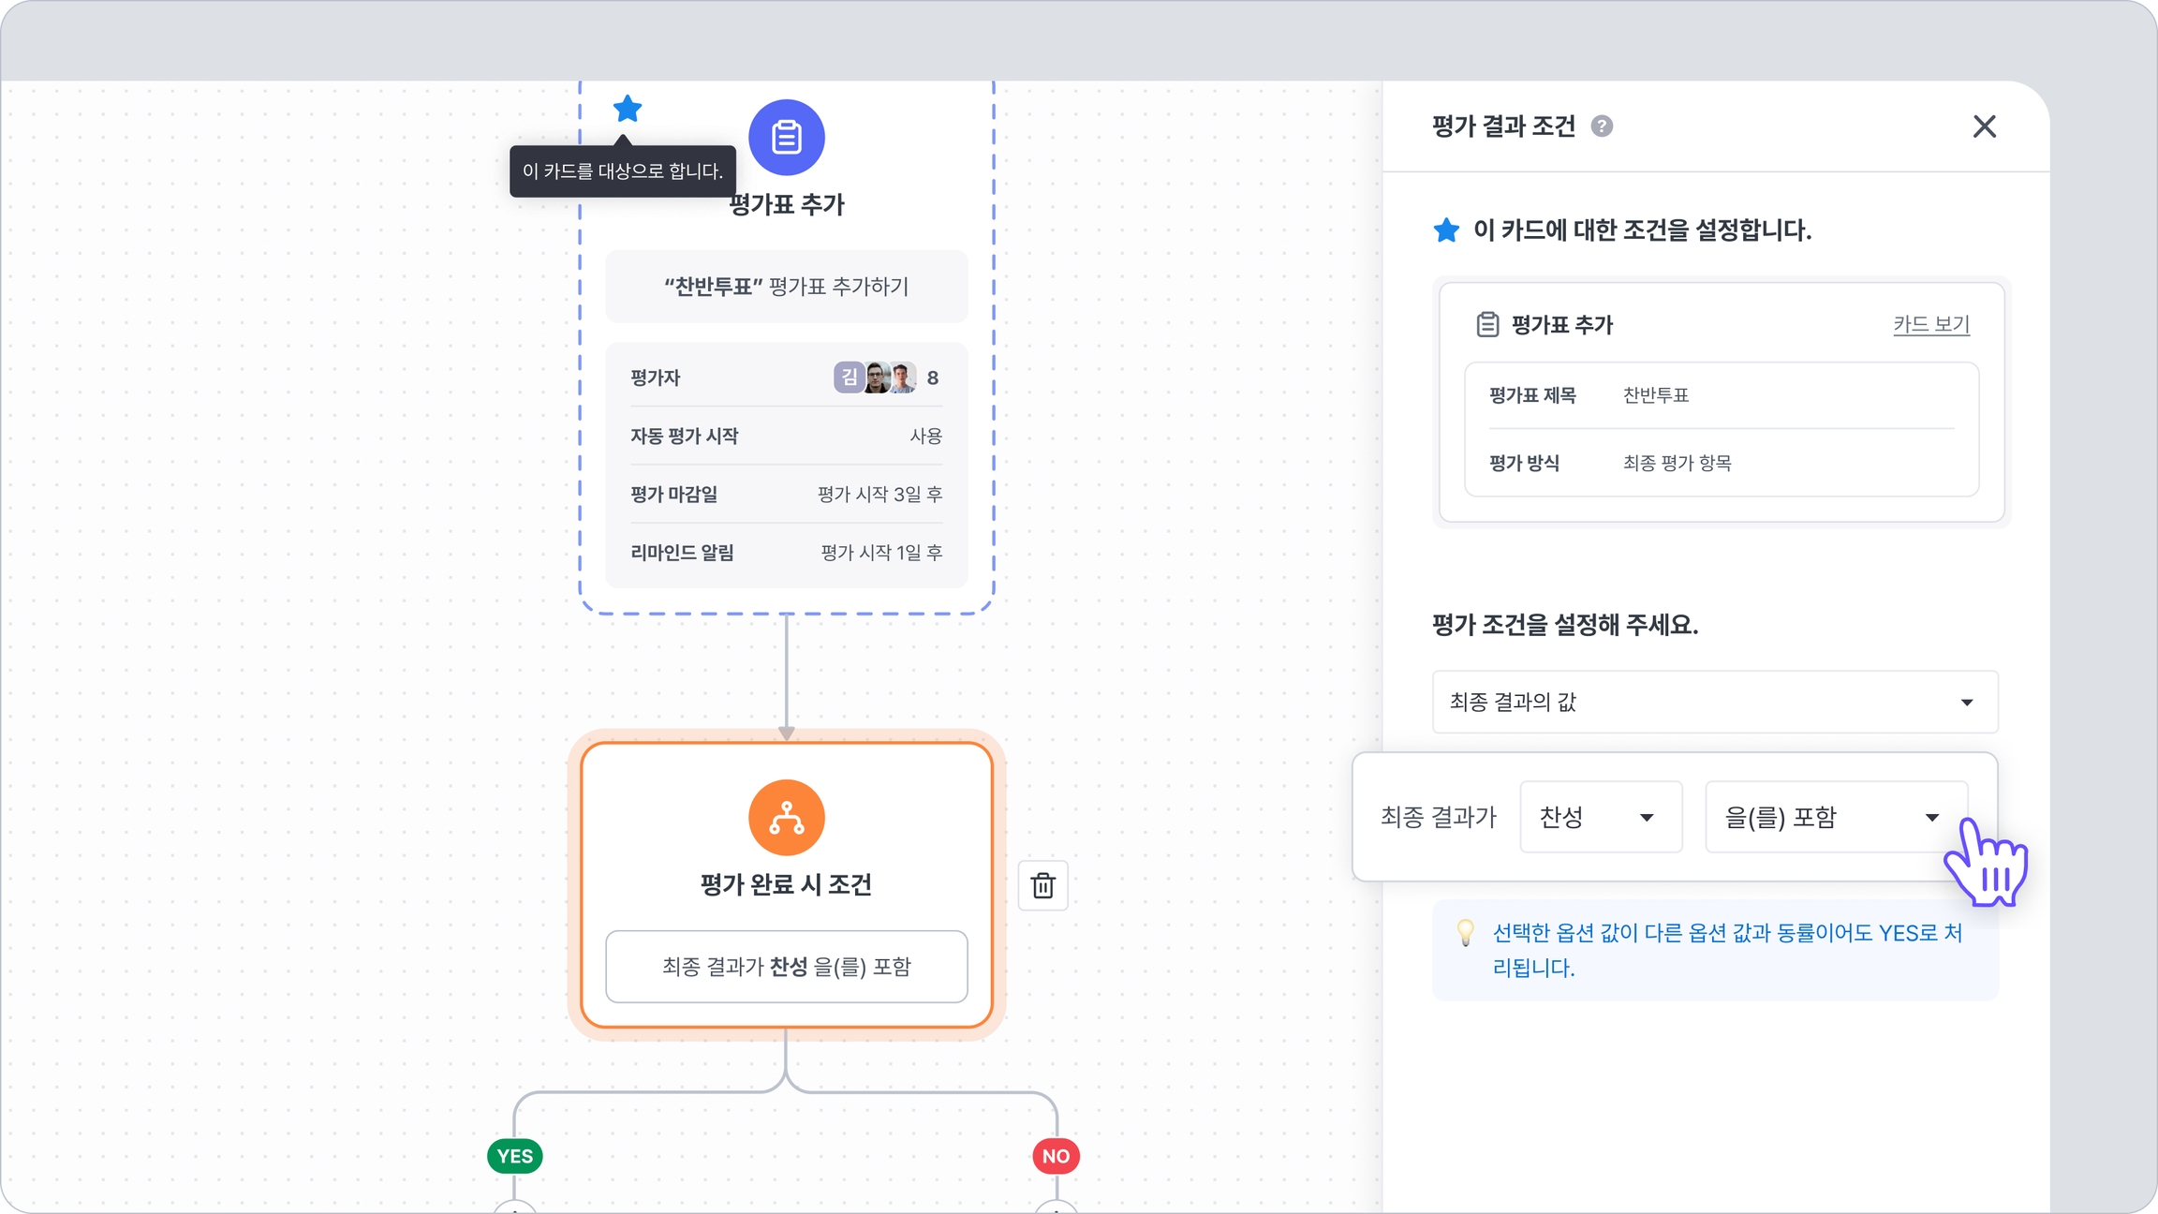Click the red NO branch badge
2158x1214 pixels.
[1056, 1156]
